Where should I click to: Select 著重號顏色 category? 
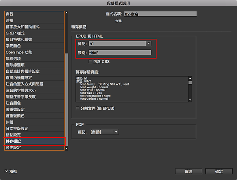click(x=34, y=116)
